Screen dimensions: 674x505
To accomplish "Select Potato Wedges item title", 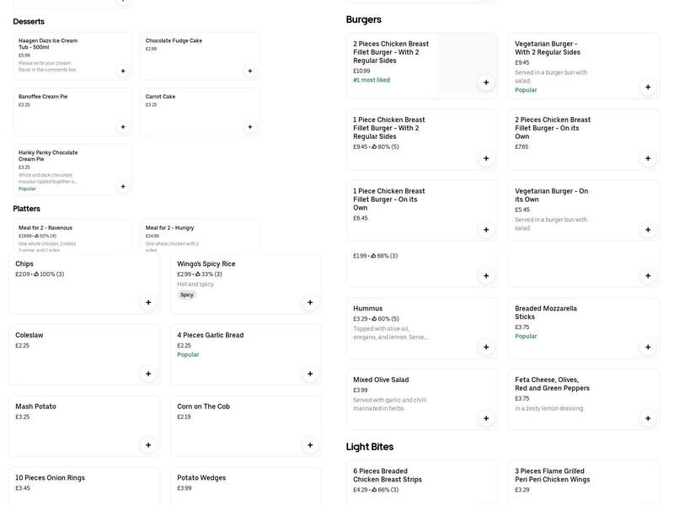I will tap(201, 478).
